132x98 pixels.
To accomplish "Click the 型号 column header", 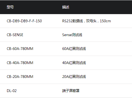I will point(10,7).
